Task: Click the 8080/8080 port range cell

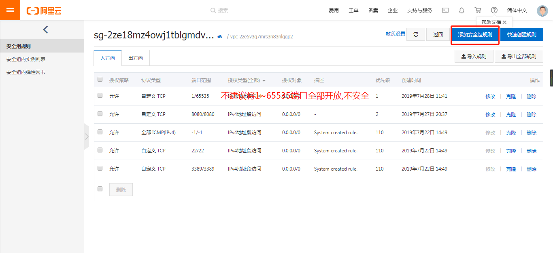Action: pos(203,114)
